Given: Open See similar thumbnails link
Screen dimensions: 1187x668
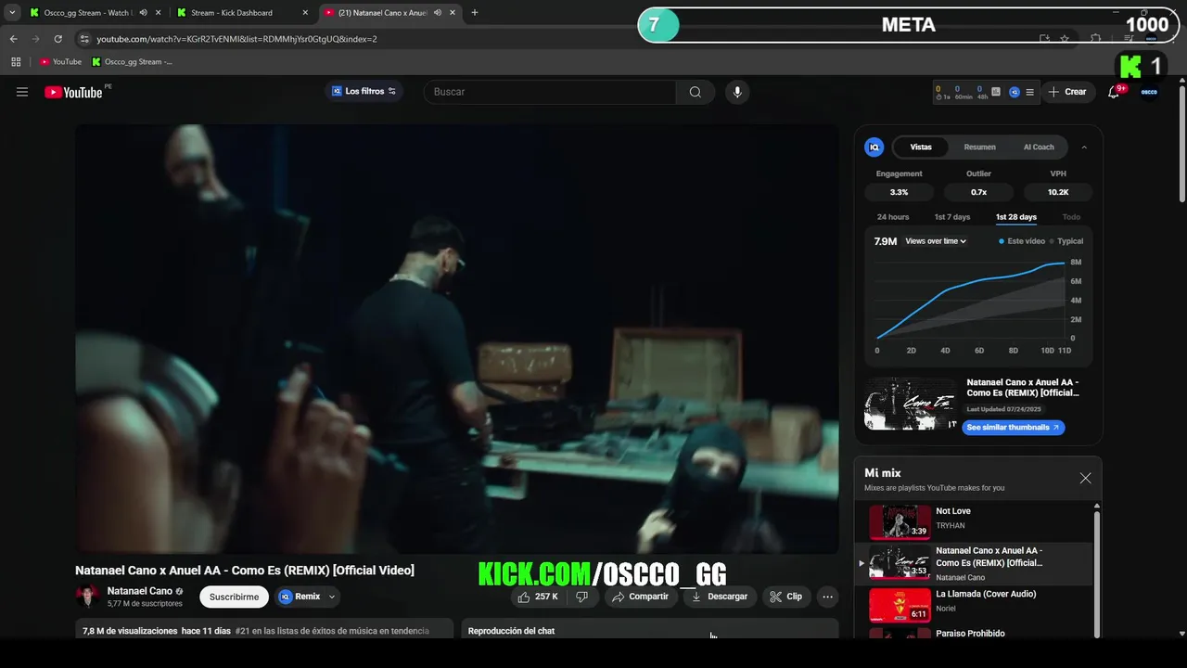Looking at the screenshot, I should coord(1013,428).
